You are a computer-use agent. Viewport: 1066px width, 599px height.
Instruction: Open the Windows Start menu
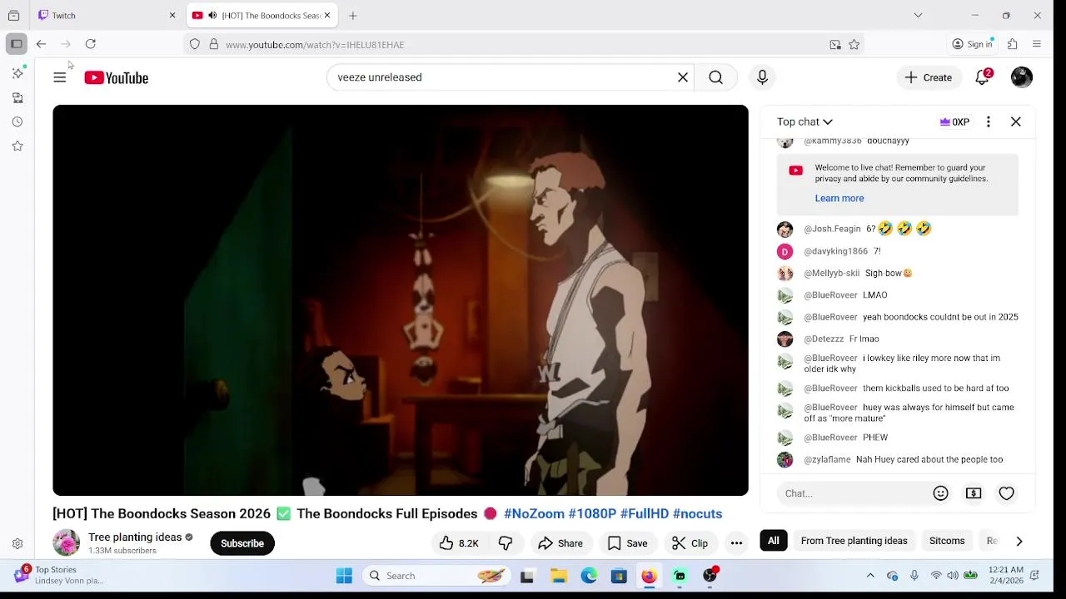click(x=344, y=576)
